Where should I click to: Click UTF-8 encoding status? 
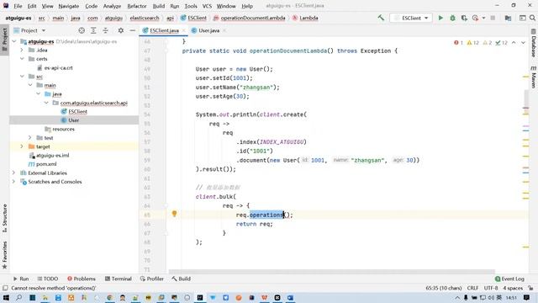491,288
